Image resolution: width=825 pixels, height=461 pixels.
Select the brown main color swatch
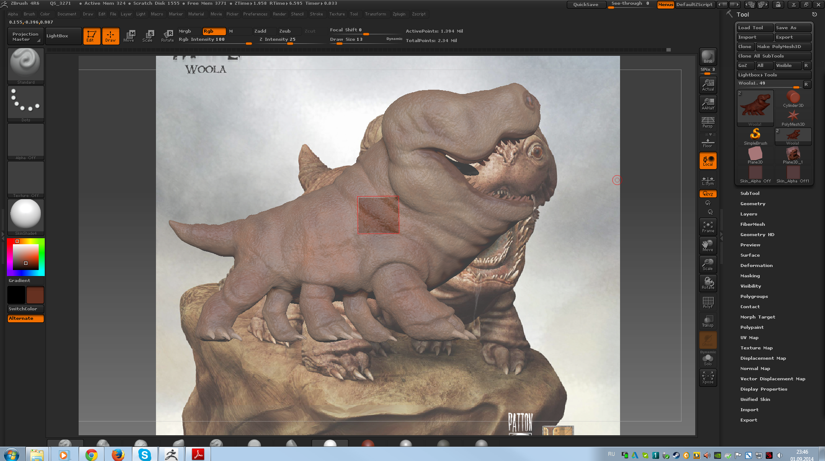tap(35, 295)
